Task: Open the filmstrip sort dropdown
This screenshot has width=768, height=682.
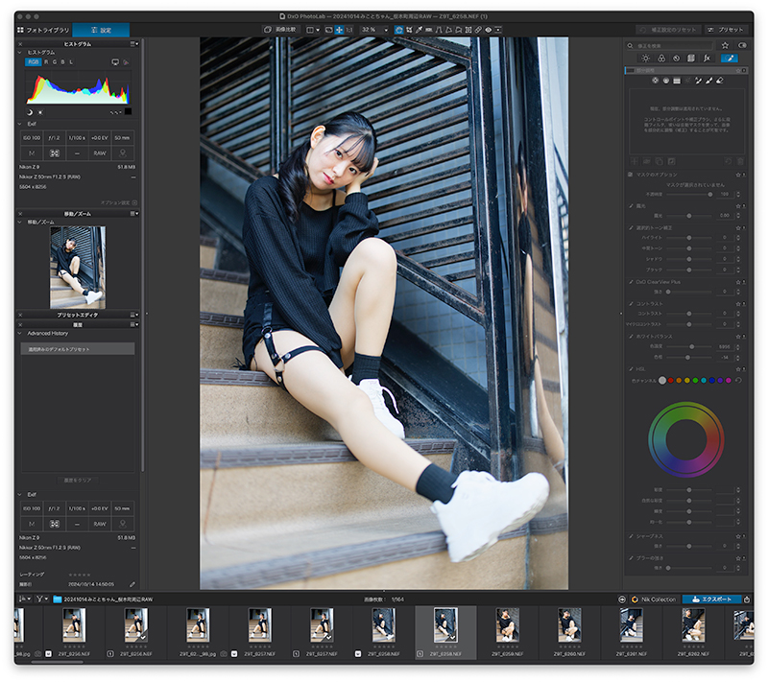Action: 24,600
